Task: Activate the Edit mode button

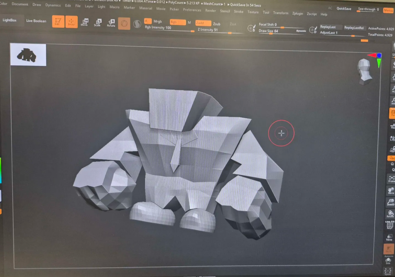Action: pyautogui.click(x=58, y=22)
